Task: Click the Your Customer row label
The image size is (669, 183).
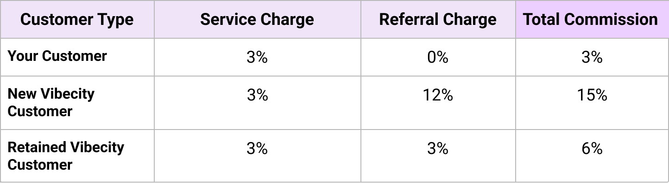Action: click(57, 56)
